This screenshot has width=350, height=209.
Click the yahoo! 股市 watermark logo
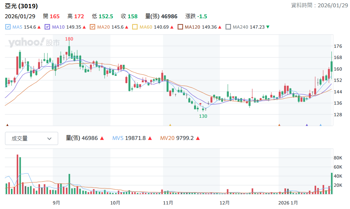(x=34, y=42)
